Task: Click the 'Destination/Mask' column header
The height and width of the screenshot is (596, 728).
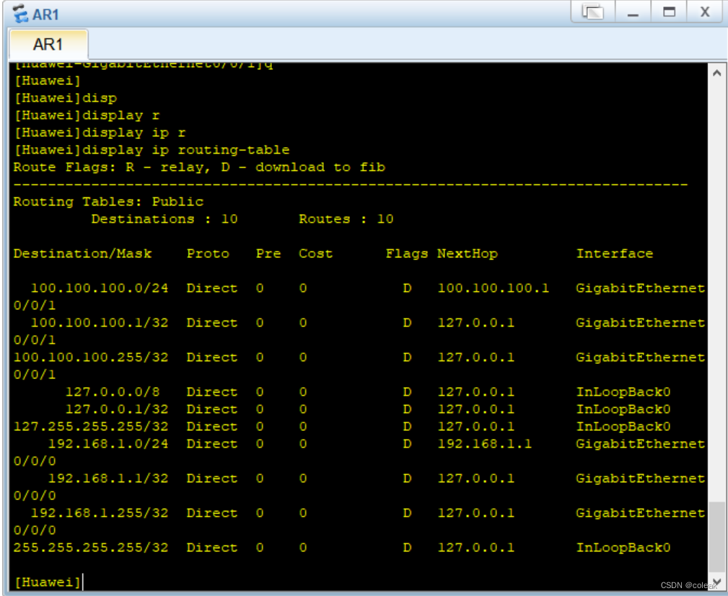Action: 83,254
